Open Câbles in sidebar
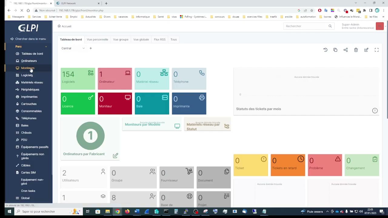 point(23,165)
